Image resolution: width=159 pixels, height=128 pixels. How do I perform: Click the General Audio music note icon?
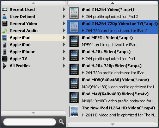(5, 31)
